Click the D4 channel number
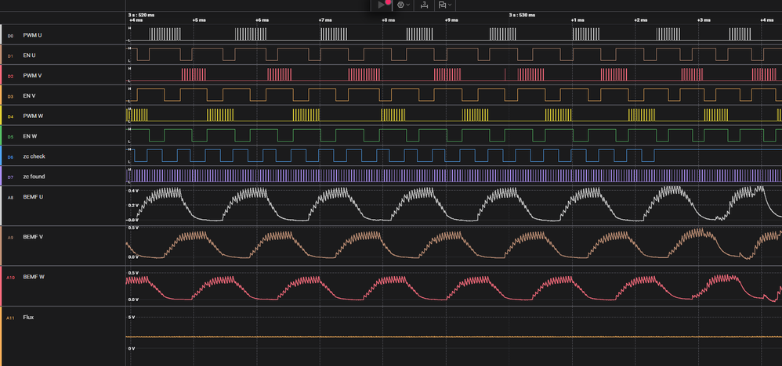Image resolution: width=782 pixels, height=366 pixels. coord(10,117)
